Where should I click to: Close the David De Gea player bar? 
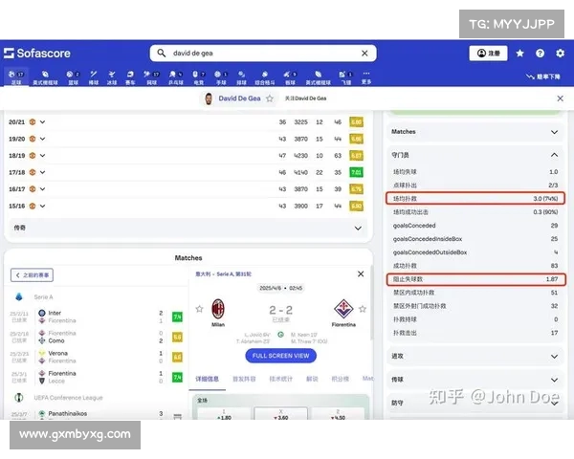point(560,98)
